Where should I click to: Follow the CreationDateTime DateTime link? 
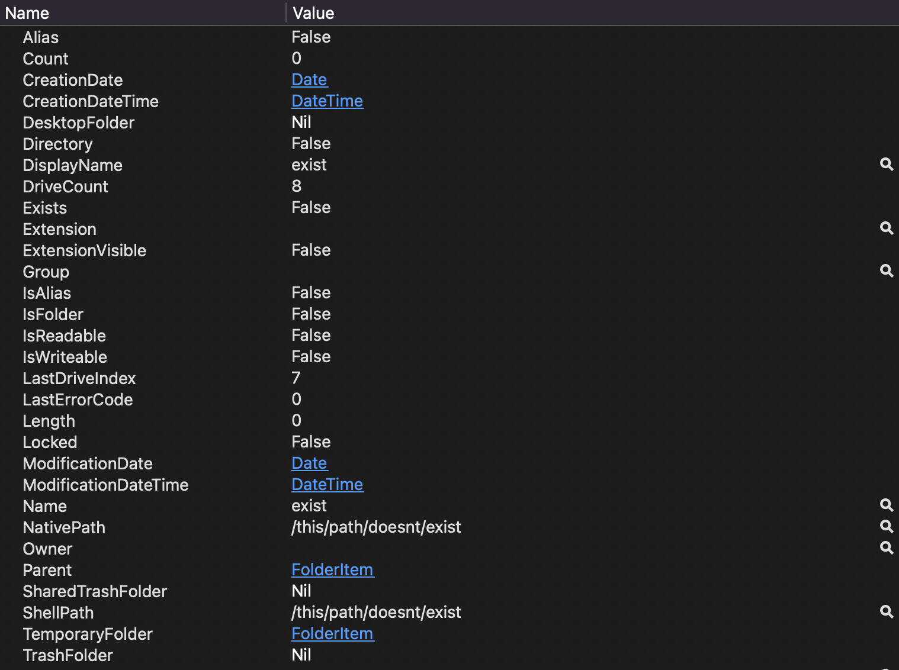(x=328, y=101)
